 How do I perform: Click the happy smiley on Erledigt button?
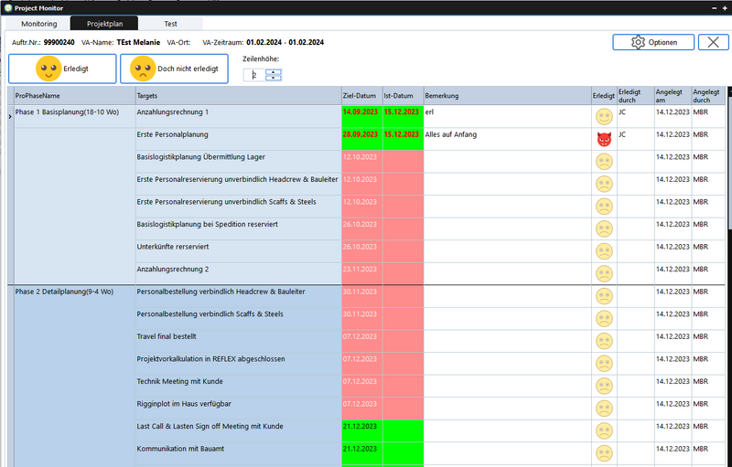click(48, 69)
